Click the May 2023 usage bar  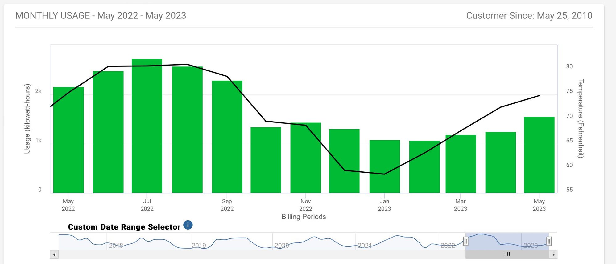click(x=539, y=155)
